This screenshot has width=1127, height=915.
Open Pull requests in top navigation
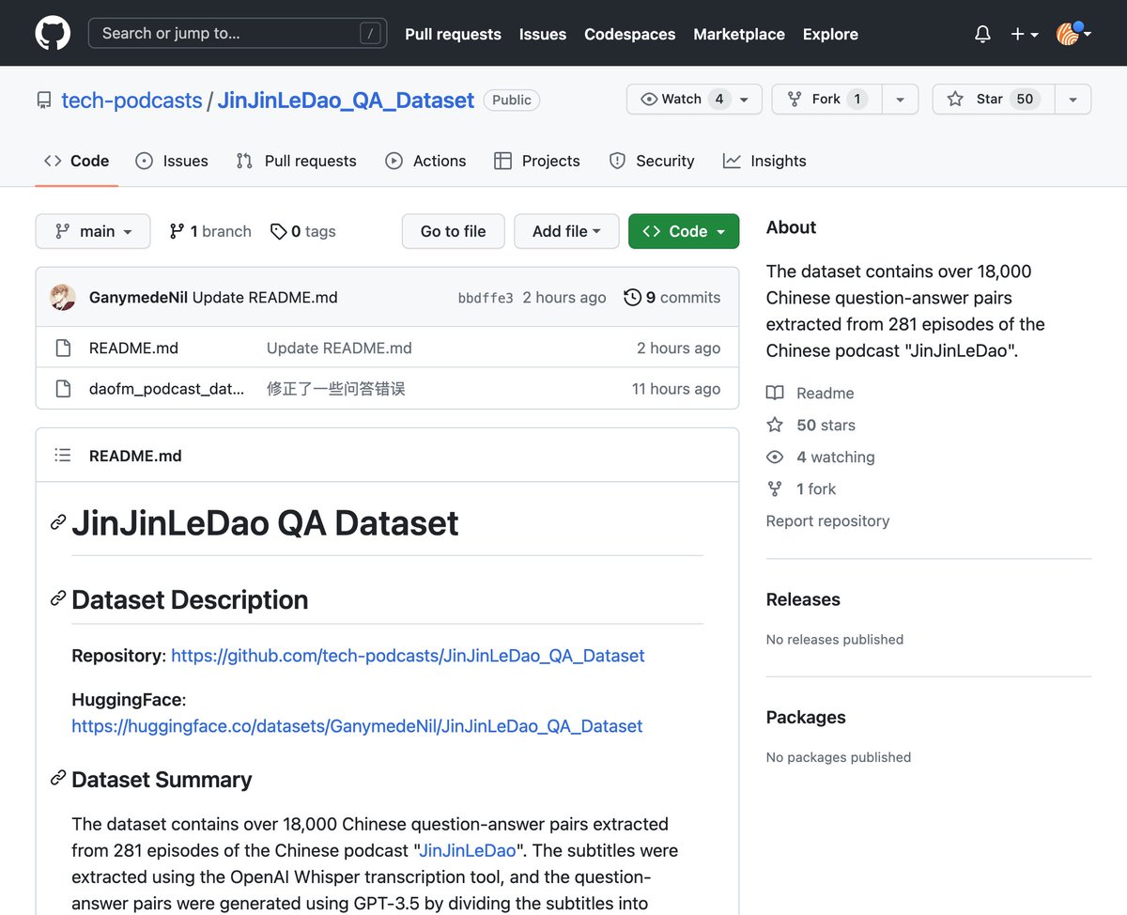click(x=453, y=34)
